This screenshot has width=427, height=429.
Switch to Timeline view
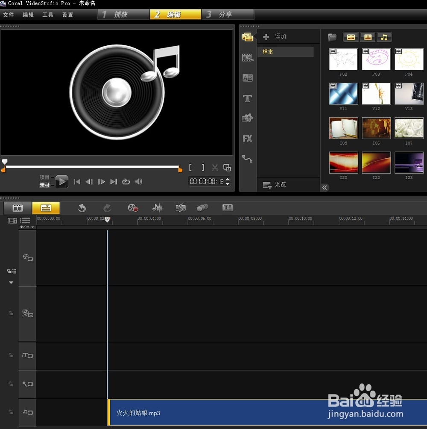click(46, 208)
